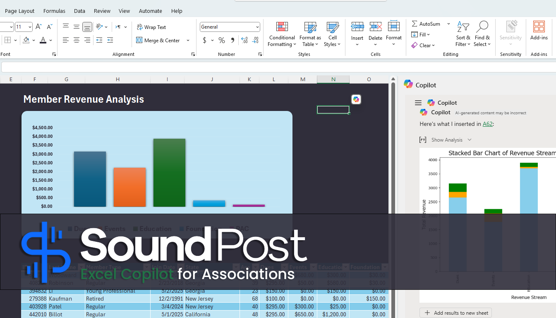Increase font size with the larger A icon
The image size is (556, 318).
38,27
